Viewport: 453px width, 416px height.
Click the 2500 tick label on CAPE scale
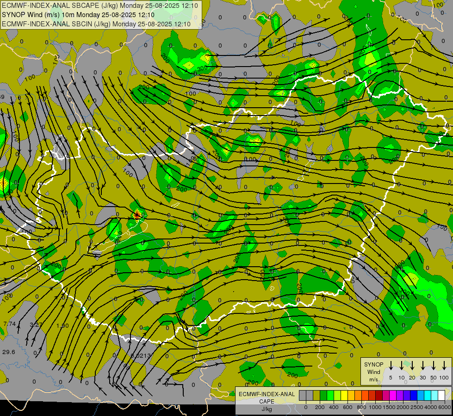(417, 407)
